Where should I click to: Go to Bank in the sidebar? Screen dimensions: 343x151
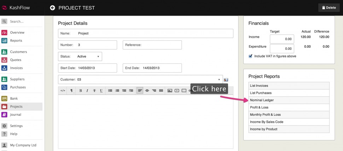[14, 98]
